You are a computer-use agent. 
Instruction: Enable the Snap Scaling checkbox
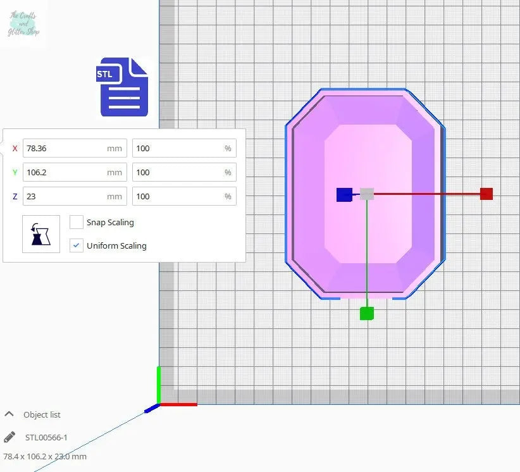click(x=77, y=222)
